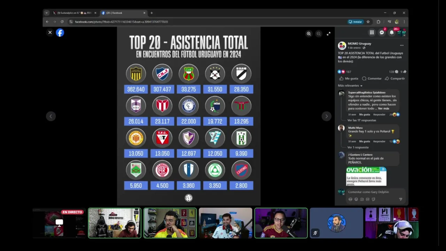
Task: Open browser tab search dropdown
Action: 46,13
